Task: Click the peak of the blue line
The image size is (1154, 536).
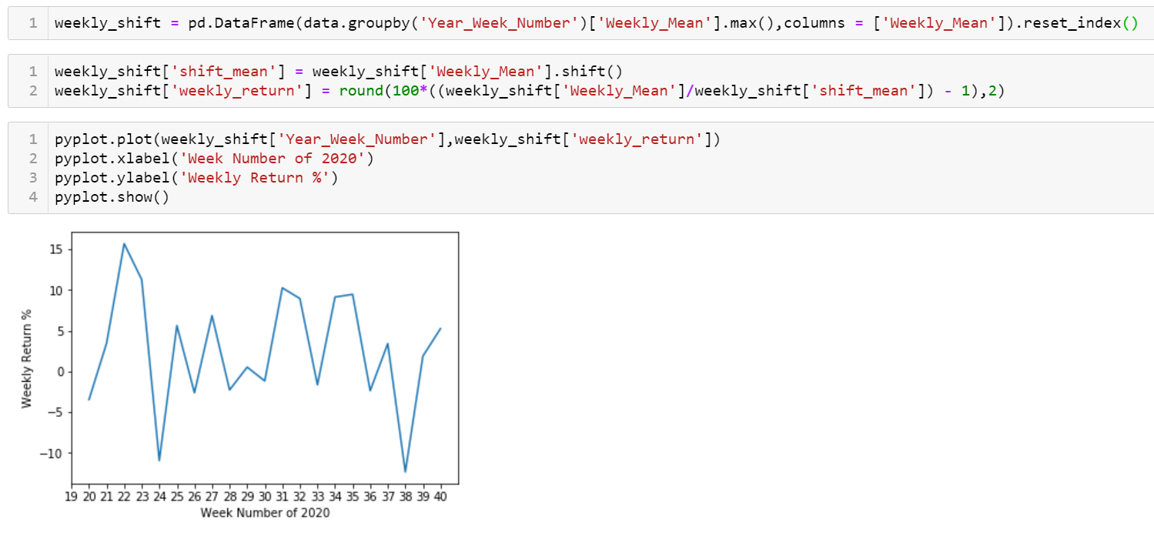Action: point(124,244)
